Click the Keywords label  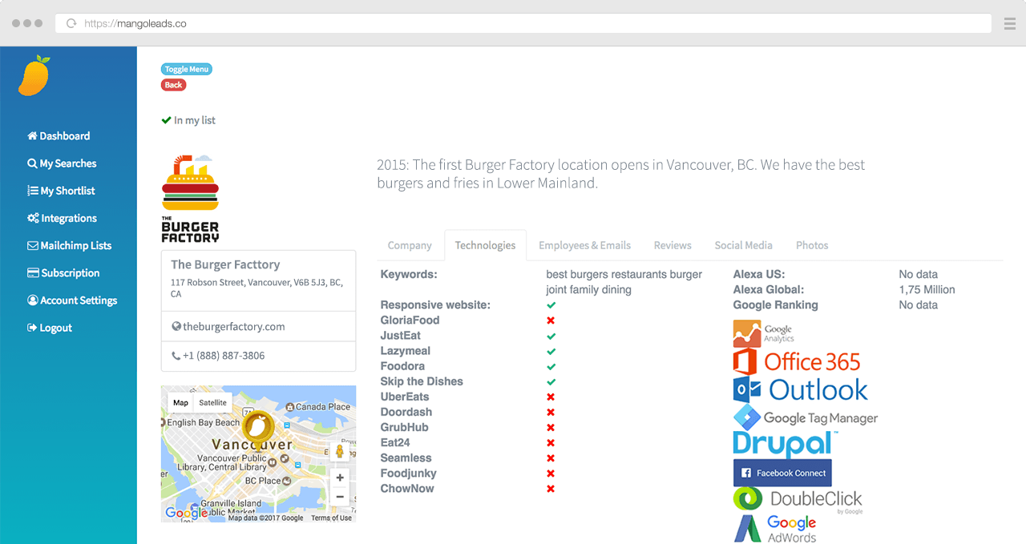409,274
